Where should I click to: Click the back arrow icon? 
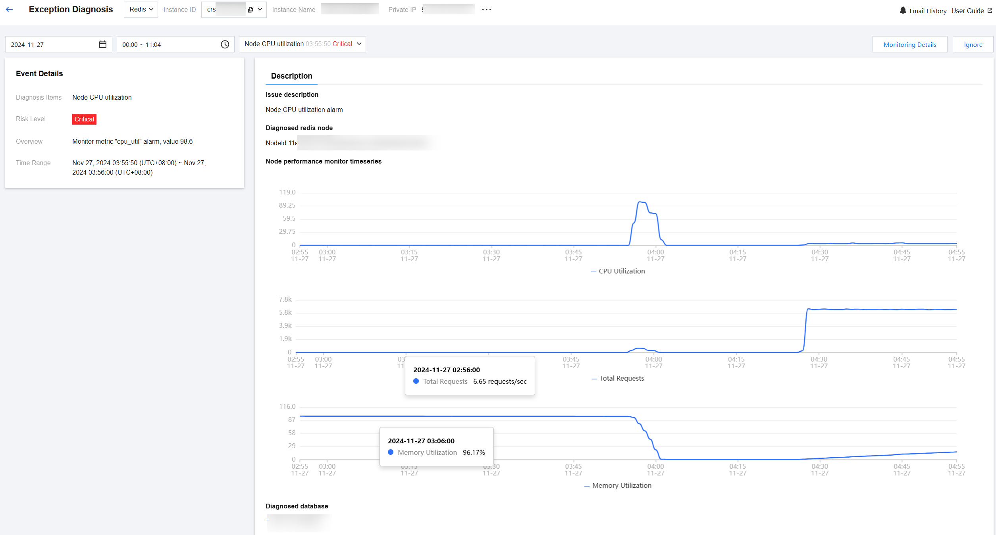[x=10, y=10]
